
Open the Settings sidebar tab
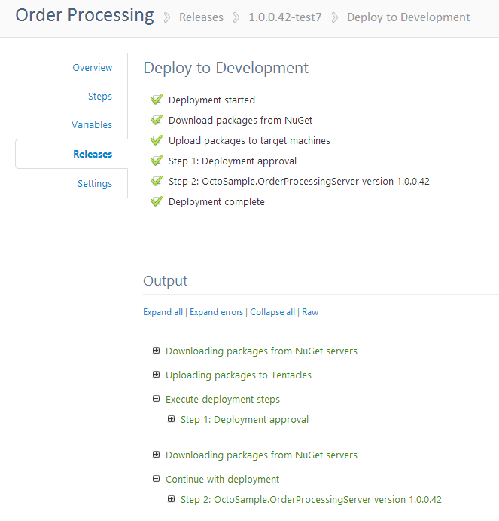pyautogui.click(x=95, y=184)
